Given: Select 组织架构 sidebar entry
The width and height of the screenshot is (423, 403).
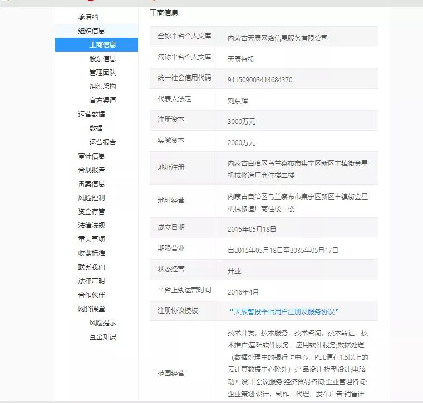Looking at the screenshot, I should click(102, 87).
